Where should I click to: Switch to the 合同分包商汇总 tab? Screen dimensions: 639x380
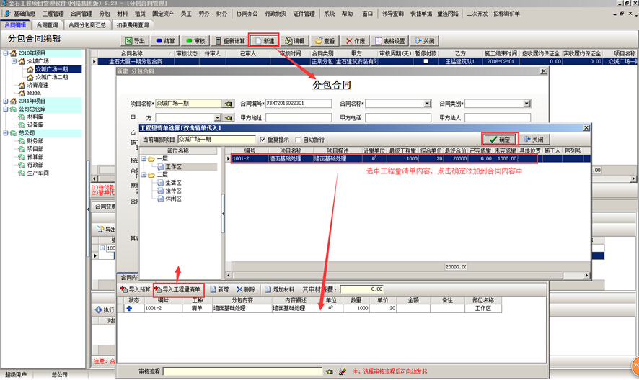[87, 25]
